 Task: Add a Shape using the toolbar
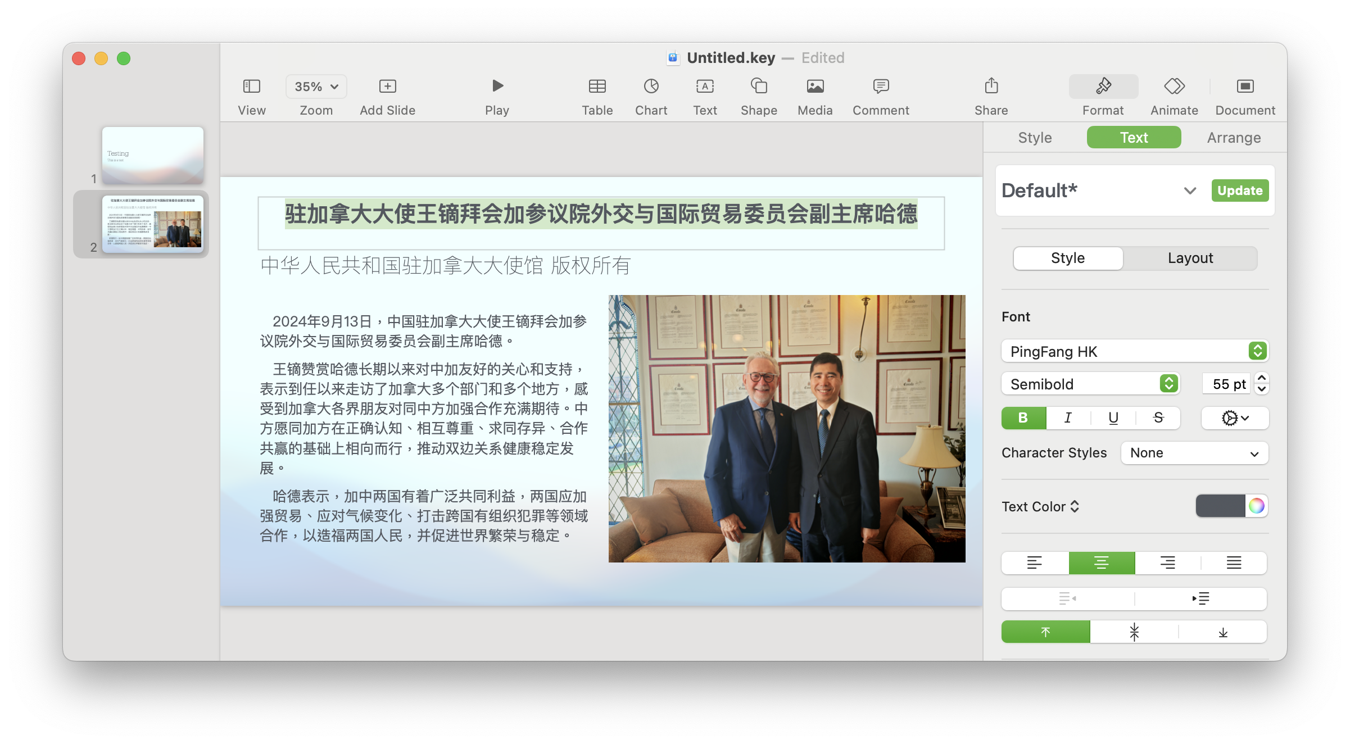tap(759, 86)
